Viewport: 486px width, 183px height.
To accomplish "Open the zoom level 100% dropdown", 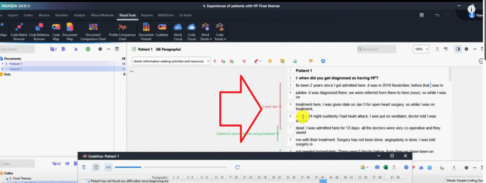I will tap(421, 49).
